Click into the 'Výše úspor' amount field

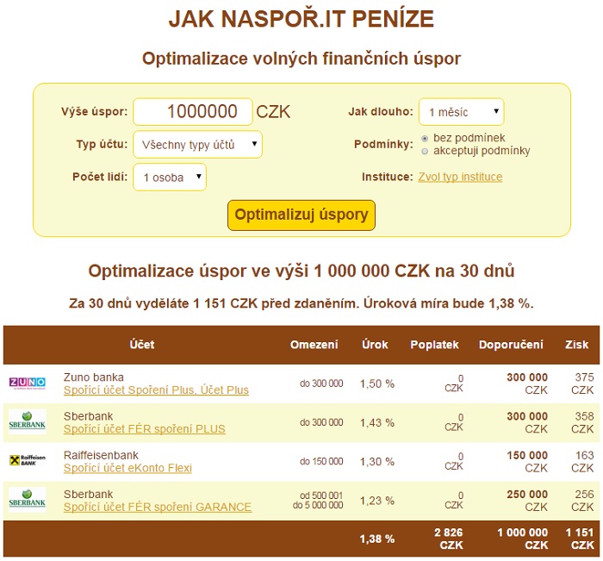point(193,111)
